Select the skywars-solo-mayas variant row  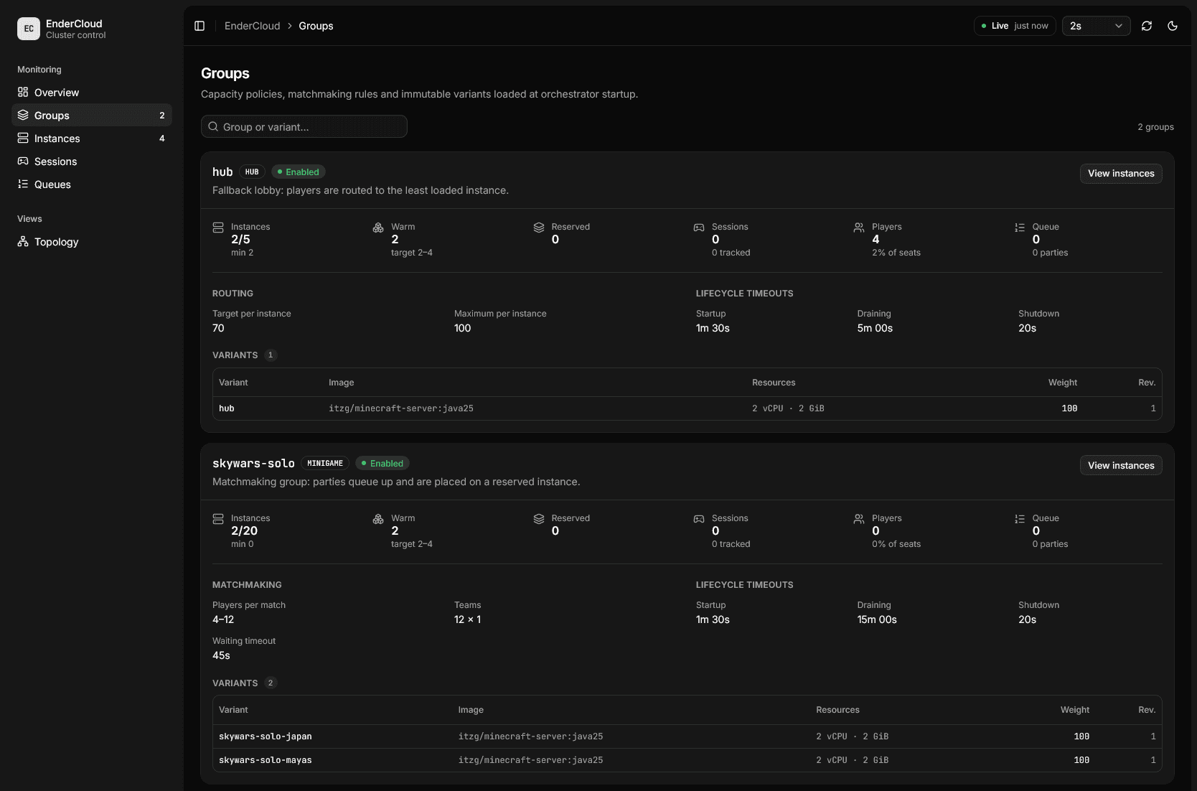point(687,760)
